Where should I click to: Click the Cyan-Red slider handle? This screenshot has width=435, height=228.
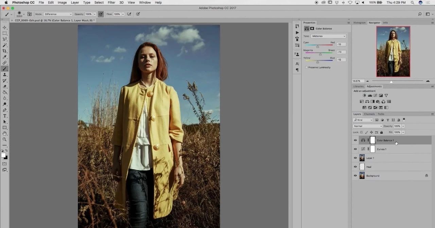[x=318, y=46]
